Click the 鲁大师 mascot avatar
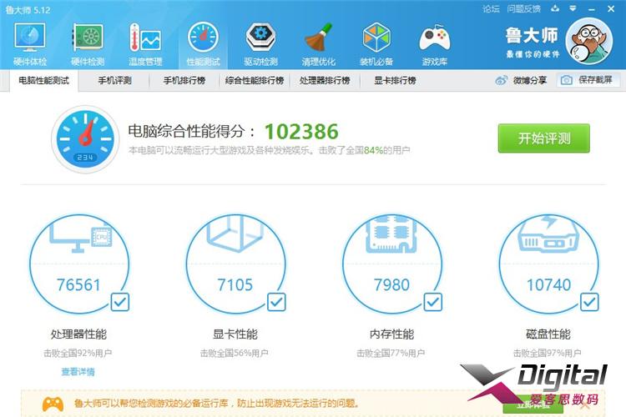This screenshot has width=626, height=417. [x=589, y=41]
